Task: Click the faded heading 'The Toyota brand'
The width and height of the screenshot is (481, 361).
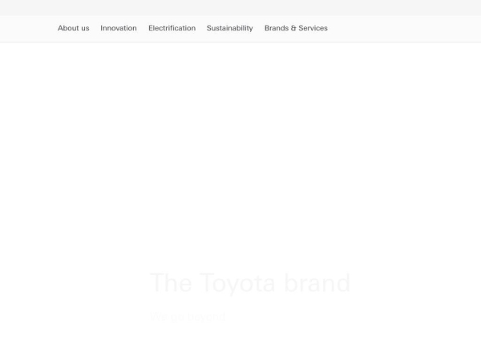Action: pyautogui.click(x=250, y=283)
